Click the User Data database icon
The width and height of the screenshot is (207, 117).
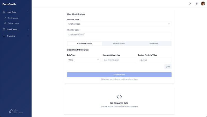[4, 12]
